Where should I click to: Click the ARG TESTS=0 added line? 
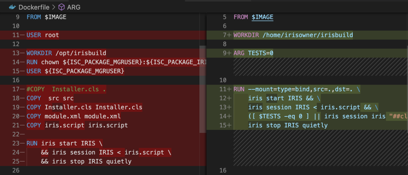253,53
